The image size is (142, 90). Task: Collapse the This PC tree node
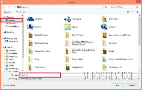3,47
